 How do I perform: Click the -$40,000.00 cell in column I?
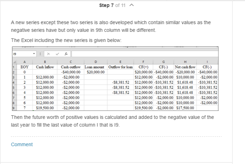pos(207,72)
